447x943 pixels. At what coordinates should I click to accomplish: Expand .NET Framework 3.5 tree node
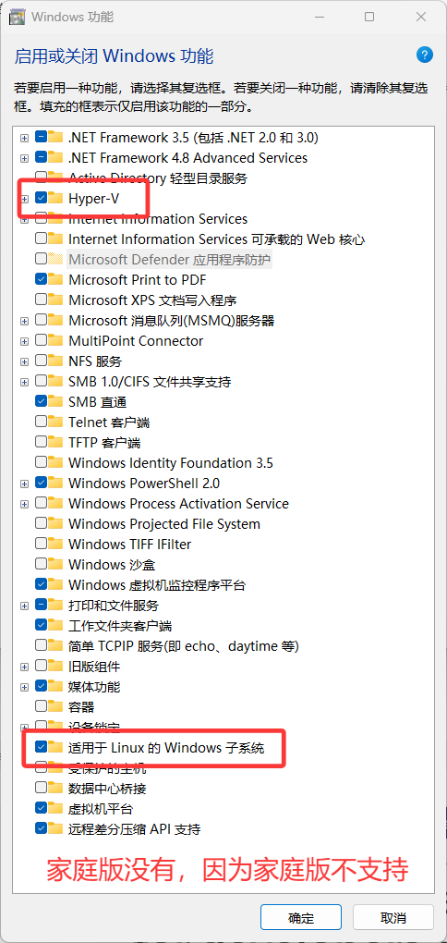[x=24, y=138]
